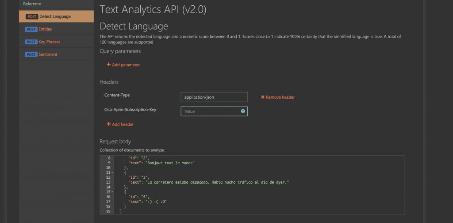Go to the Sentiment API reference
Image resolution: width=453 pixels, height=223 pixels.
pos(48,54)
